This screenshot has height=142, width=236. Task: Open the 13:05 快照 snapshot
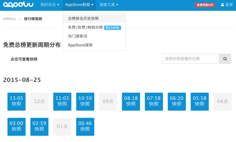click(x=17, y=102)
